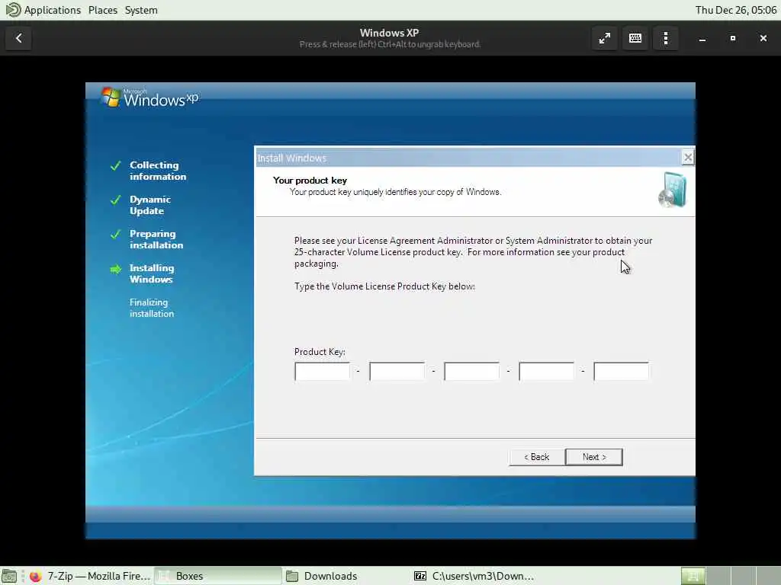Click the first Product Key field
This screenshot has height=585, width=781.
click(x=323, y=371)
